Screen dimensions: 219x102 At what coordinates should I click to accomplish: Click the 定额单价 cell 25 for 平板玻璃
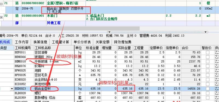(x=157, y=61)
